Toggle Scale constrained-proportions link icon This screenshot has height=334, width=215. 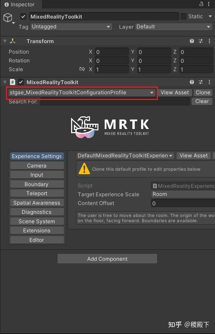[82, 69]
